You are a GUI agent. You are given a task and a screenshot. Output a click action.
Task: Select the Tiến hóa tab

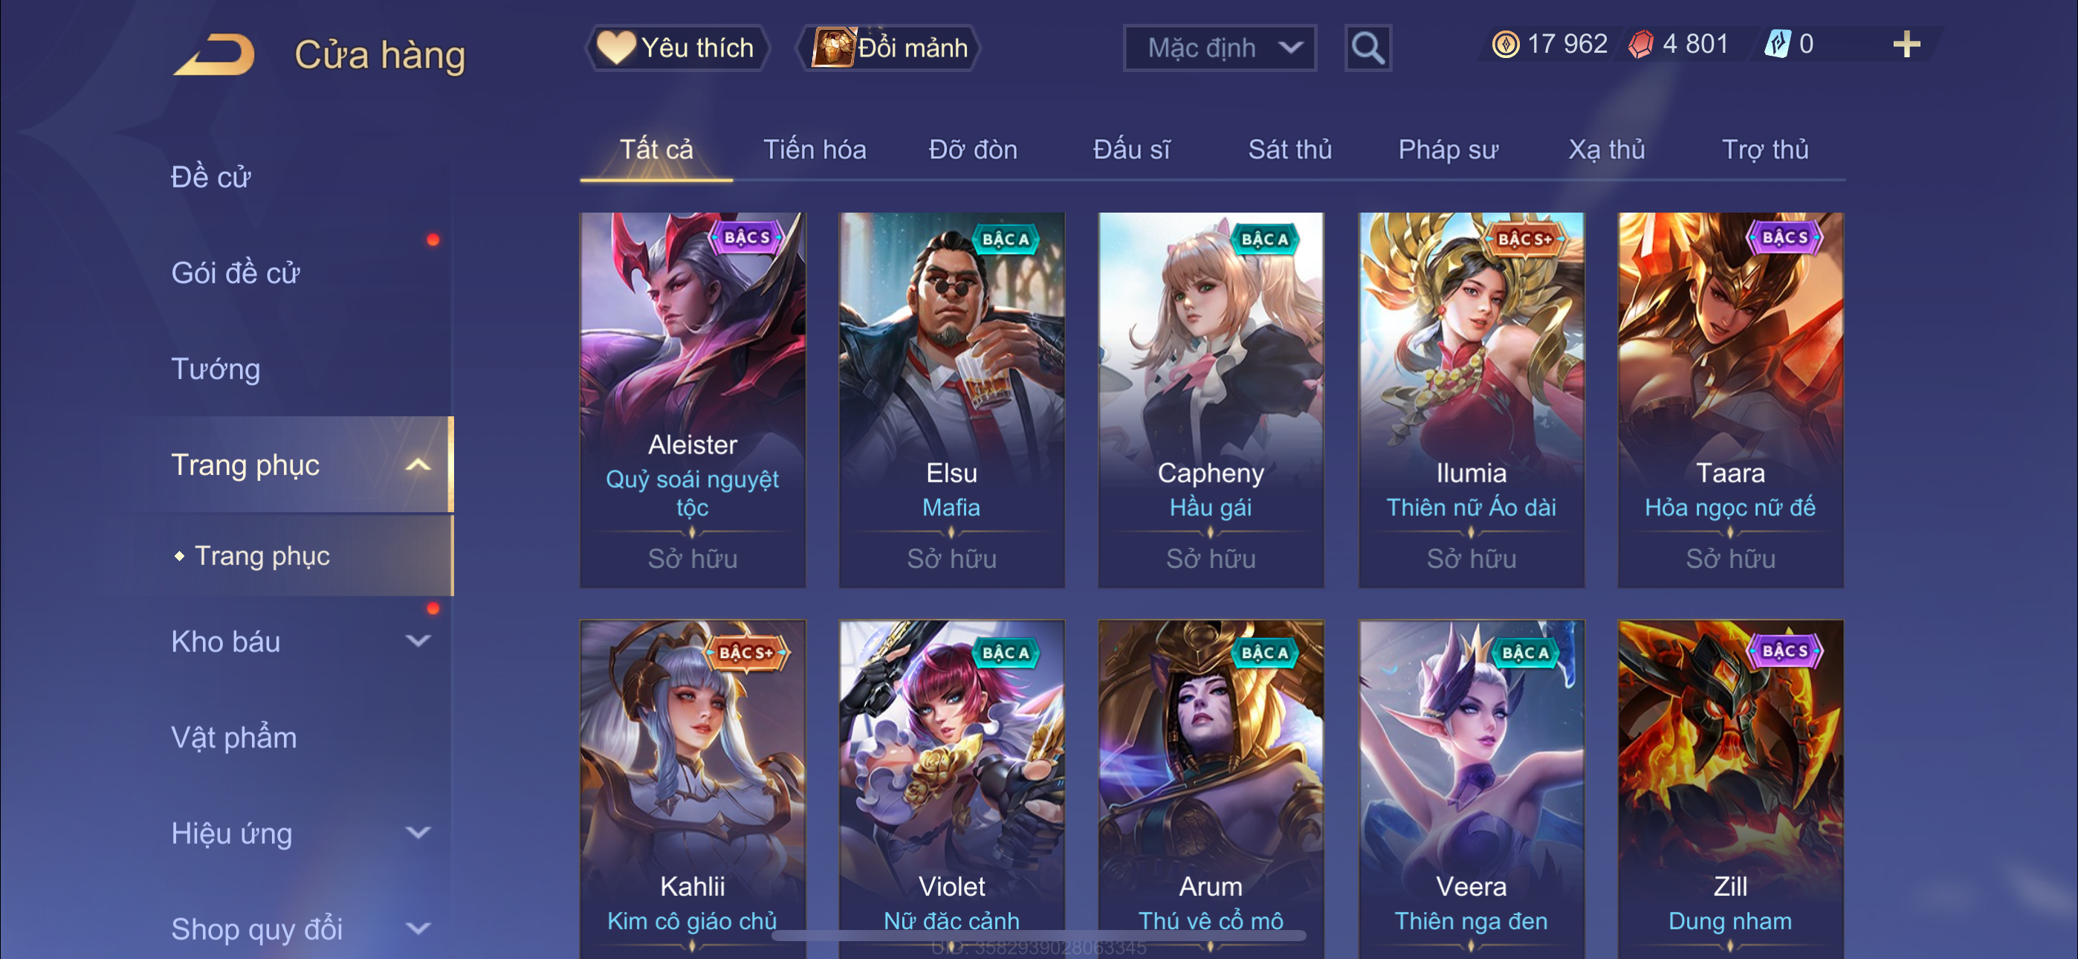[814, 149]
